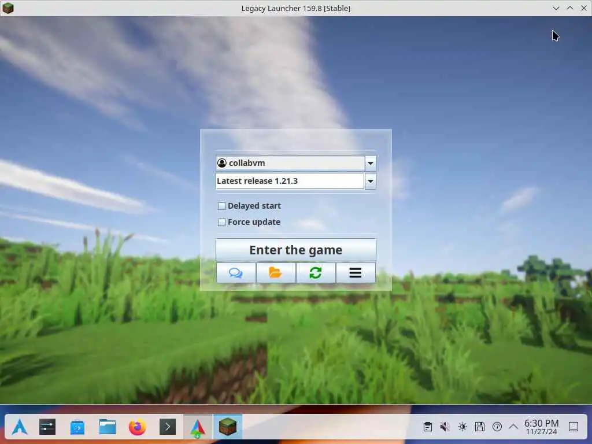This screenshot has height=444, width=592.
Task: Open the game folder button
Action: [276, 273]
